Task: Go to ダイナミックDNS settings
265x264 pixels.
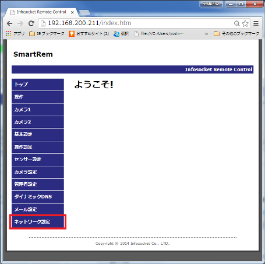Action: point(38,197)
